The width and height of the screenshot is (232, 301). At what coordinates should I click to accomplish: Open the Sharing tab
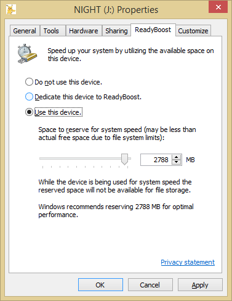pos(116,31)
